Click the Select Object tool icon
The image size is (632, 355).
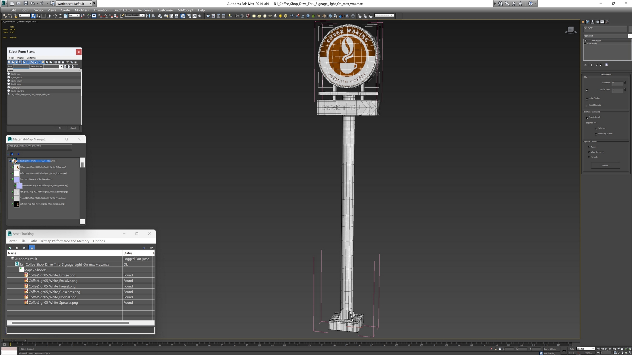(x=33, y=16)
